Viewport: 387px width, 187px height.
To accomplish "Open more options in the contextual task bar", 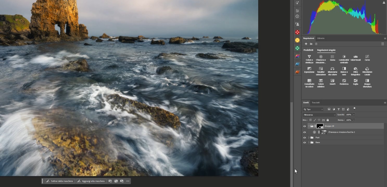I will (x=128, y=181).
